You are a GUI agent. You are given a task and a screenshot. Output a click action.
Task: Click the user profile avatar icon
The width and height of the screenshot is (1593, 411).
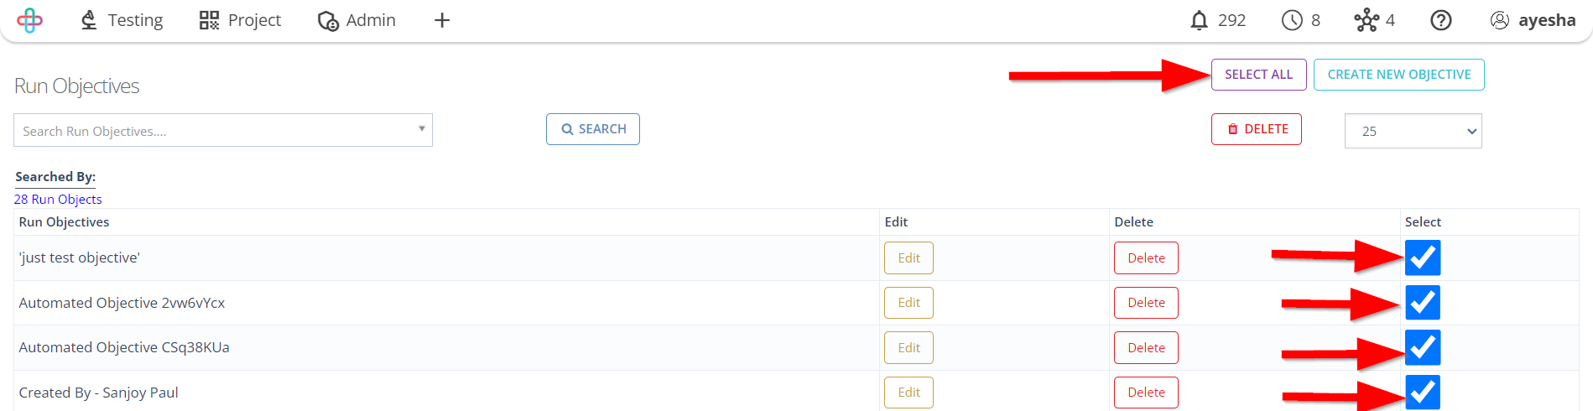pos(1500,20)
